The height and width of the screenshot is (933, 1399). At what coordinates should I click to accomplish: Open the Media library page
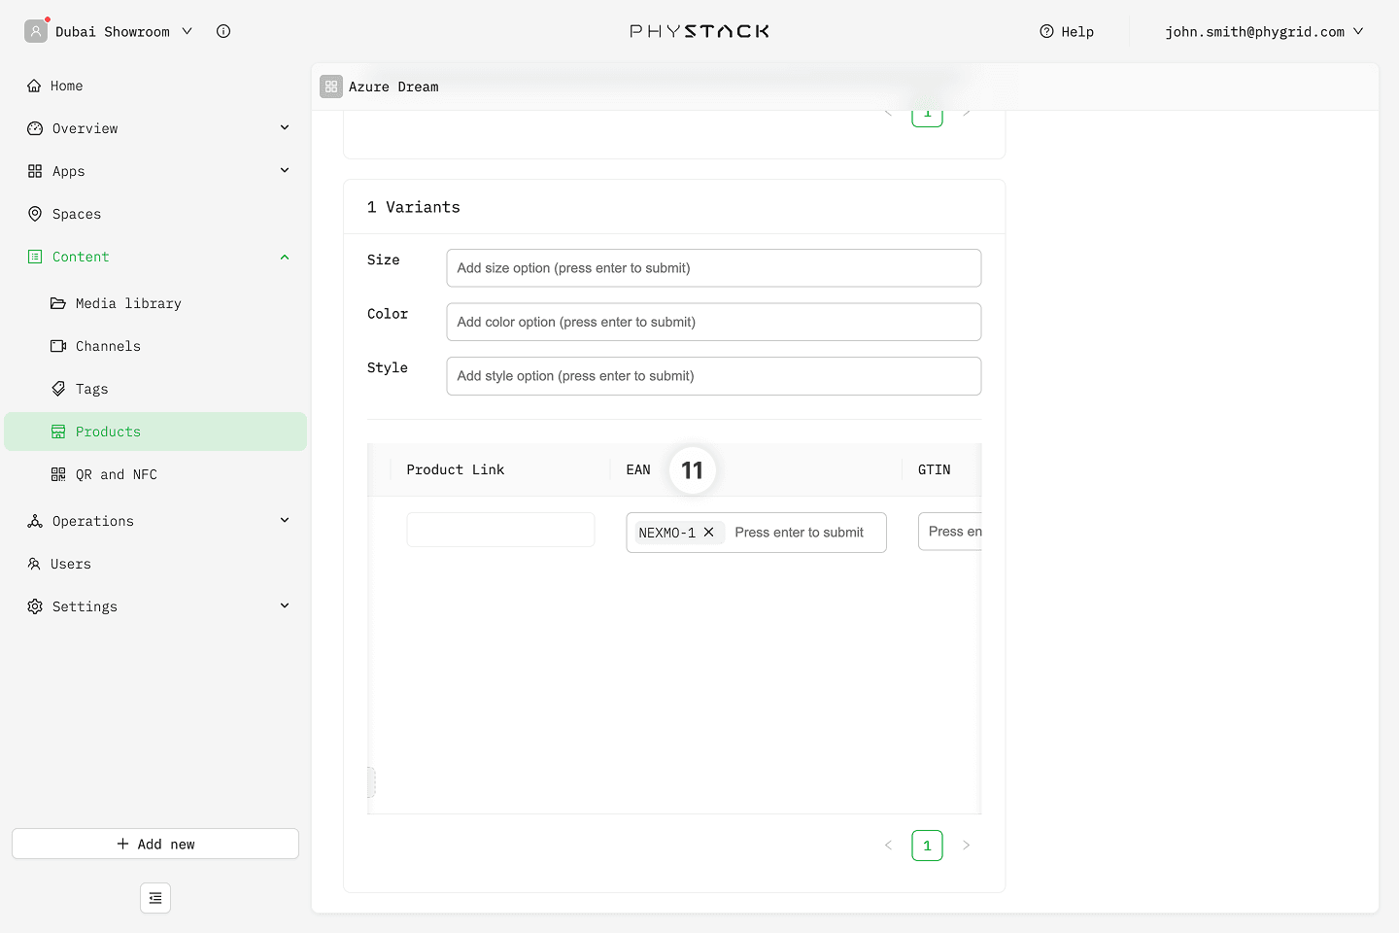coord(155,303)
